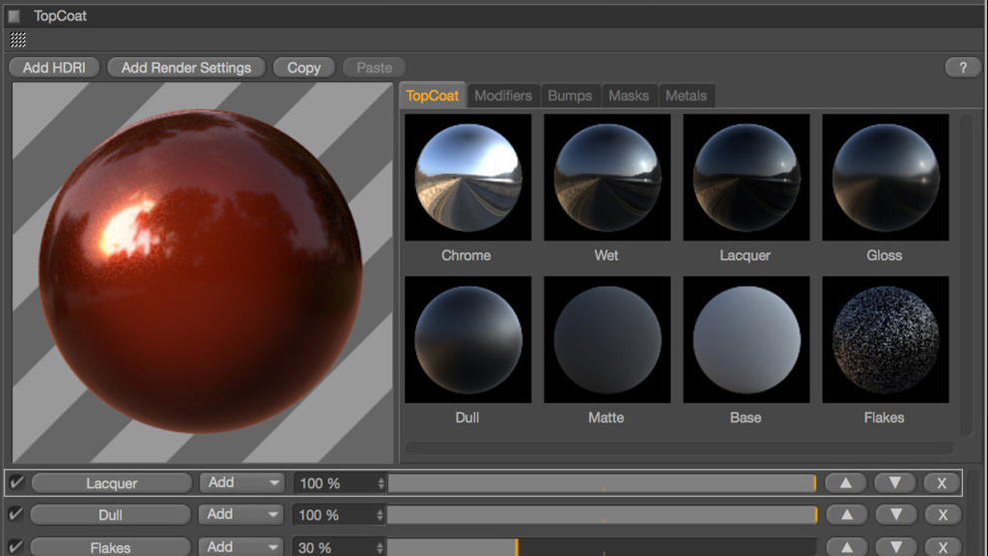Move the Lacquer layer down
Screen dimensions: 988x556
pos(895,483)
